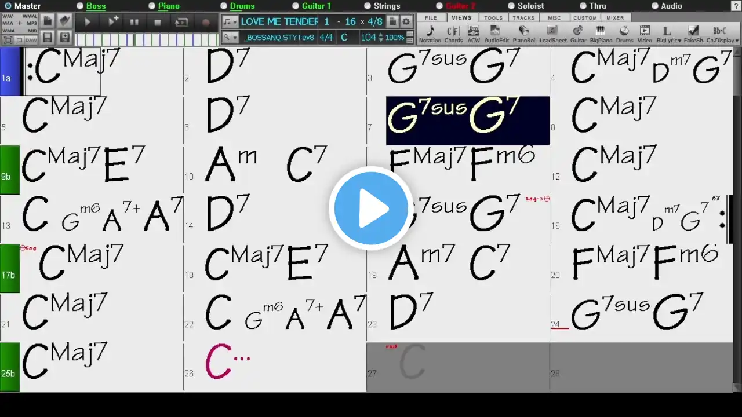Open song settings gear icon
742x417 pixels.
406,21
